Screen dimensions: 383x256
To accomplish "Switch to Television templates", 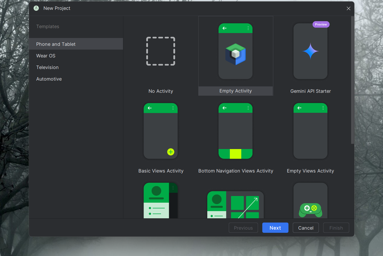I will coord(76,67).
